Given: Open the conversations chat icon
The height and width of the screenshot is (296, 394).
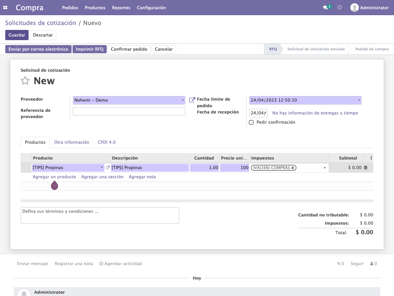Looking at the screenshot, I should pos(325,8).
